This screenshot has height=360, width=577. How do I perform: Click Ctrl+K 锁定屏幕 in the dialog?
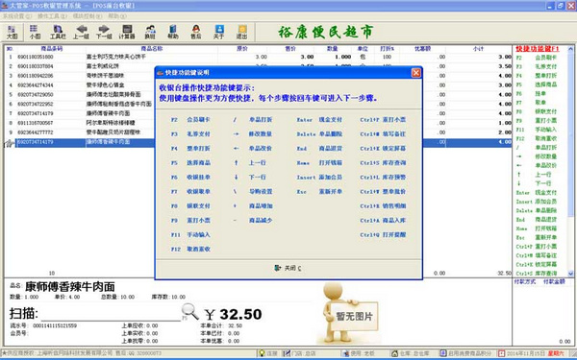pyautogui.click(x=383, y=149)
